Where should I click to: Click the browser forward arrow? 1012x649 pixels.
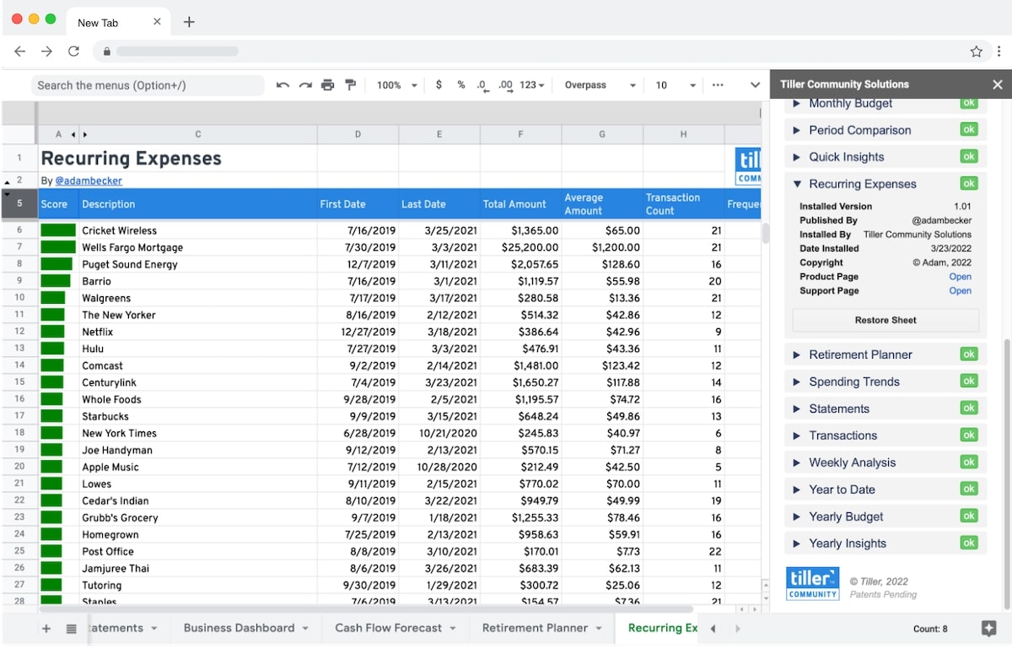pos(47,51)
